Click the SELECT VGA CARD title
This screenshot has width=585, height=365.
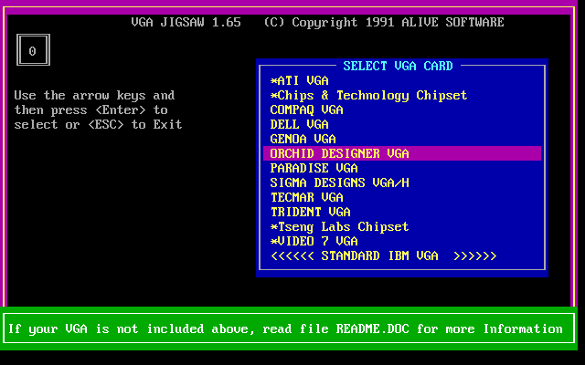(x=398, y=66)
